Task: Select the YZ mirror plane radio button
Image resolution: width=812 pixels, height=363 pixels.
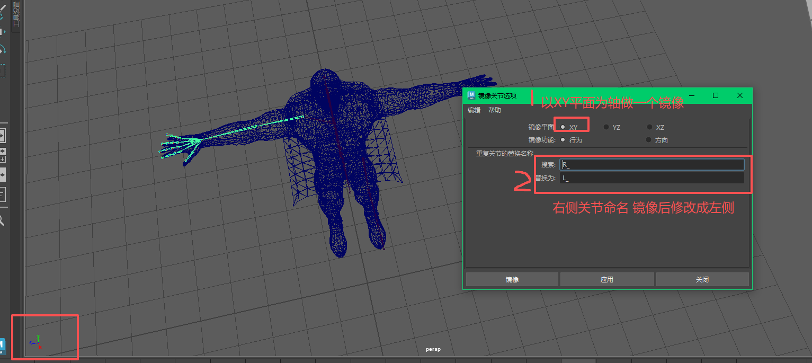Action: coord(606,127)
